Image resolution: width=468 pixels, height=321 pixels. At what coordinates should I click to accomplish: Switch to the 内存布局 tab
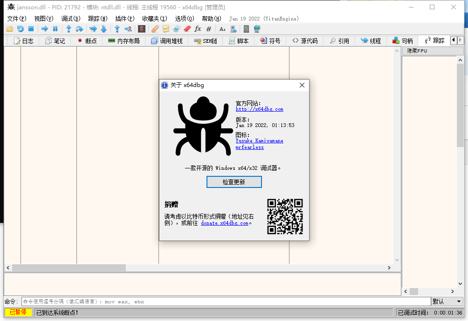(x=124, y=41)
